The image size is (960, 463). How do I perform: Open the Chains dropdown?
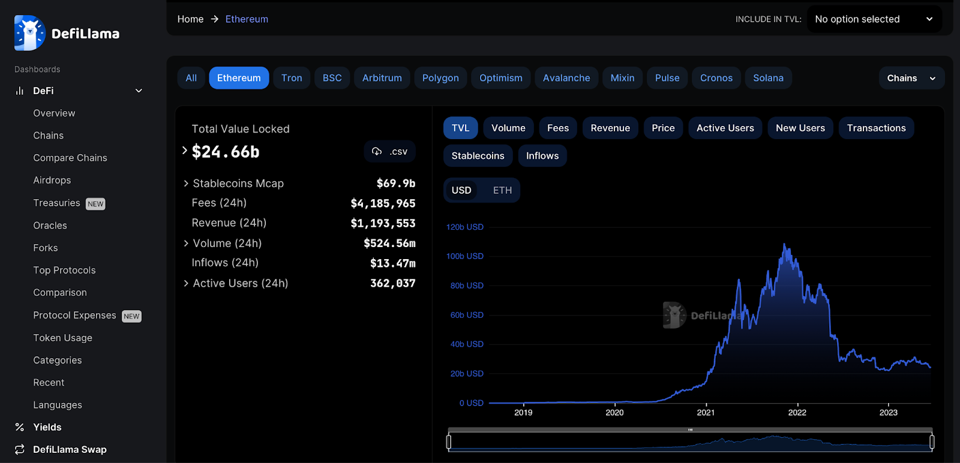point(911,78)
